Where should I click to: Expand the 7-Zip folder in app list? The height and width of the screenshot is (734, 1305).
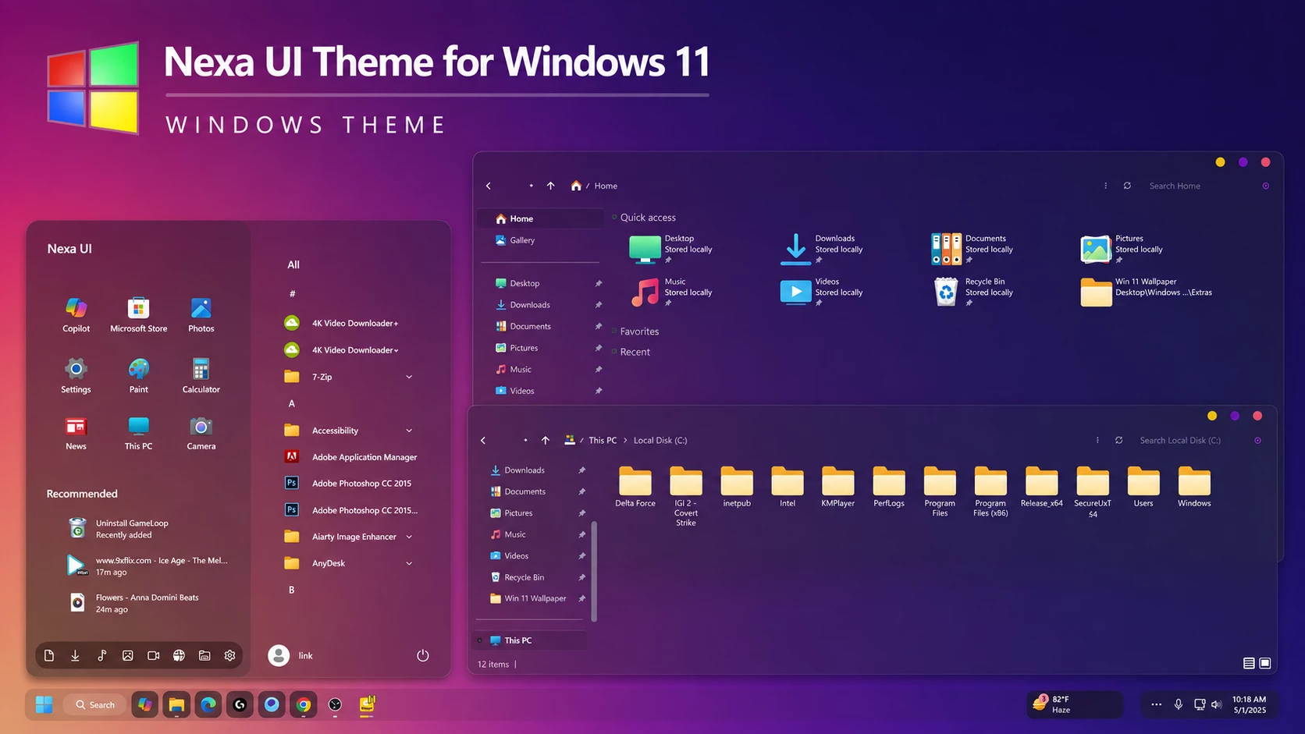[x=409, y=377]
